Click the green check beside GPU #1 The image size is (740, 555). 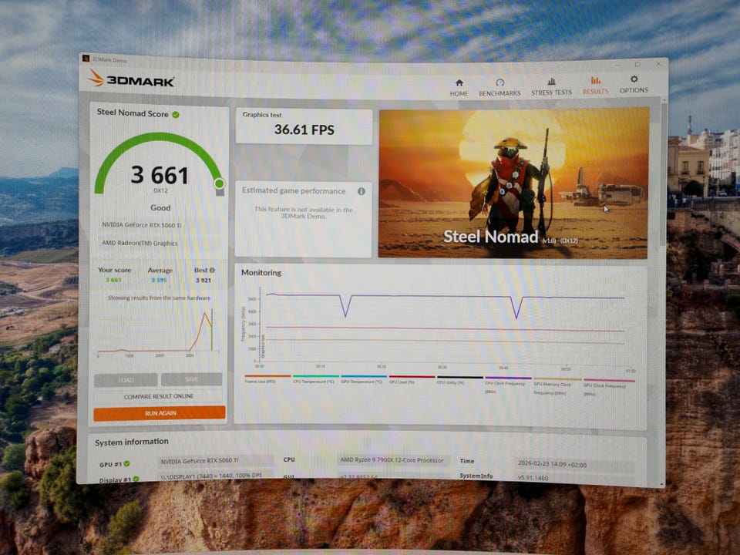click(x=127, y=463)
